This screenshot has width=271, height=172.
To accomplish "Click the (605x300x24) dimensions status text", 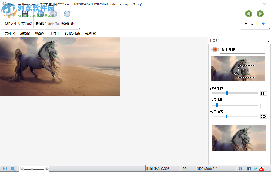I will click(x=207, y=169).
